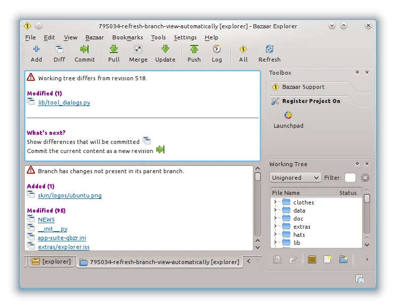This screenshot has width=396, height=308.
Task: Expand the extras folder
Action: pyautogui.click(x=275, y=226)
